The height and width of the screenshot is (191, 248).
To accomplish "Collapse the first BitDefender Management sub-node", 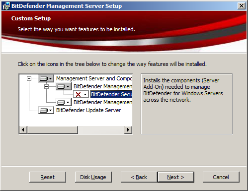I will 46,86.
